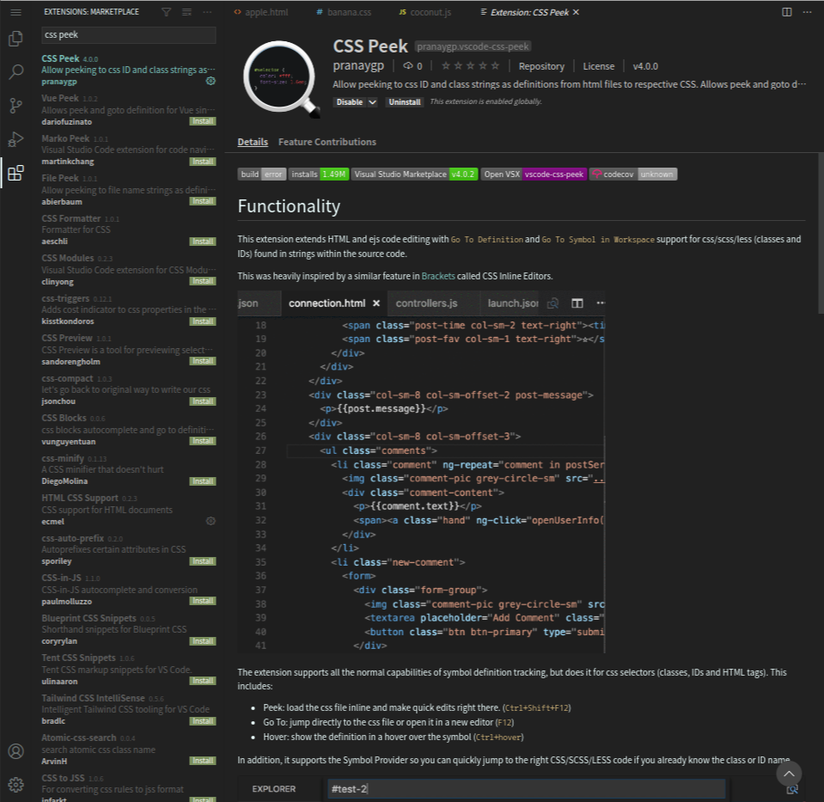Open the Explorer view in activity bar

(x=15, y=39)
